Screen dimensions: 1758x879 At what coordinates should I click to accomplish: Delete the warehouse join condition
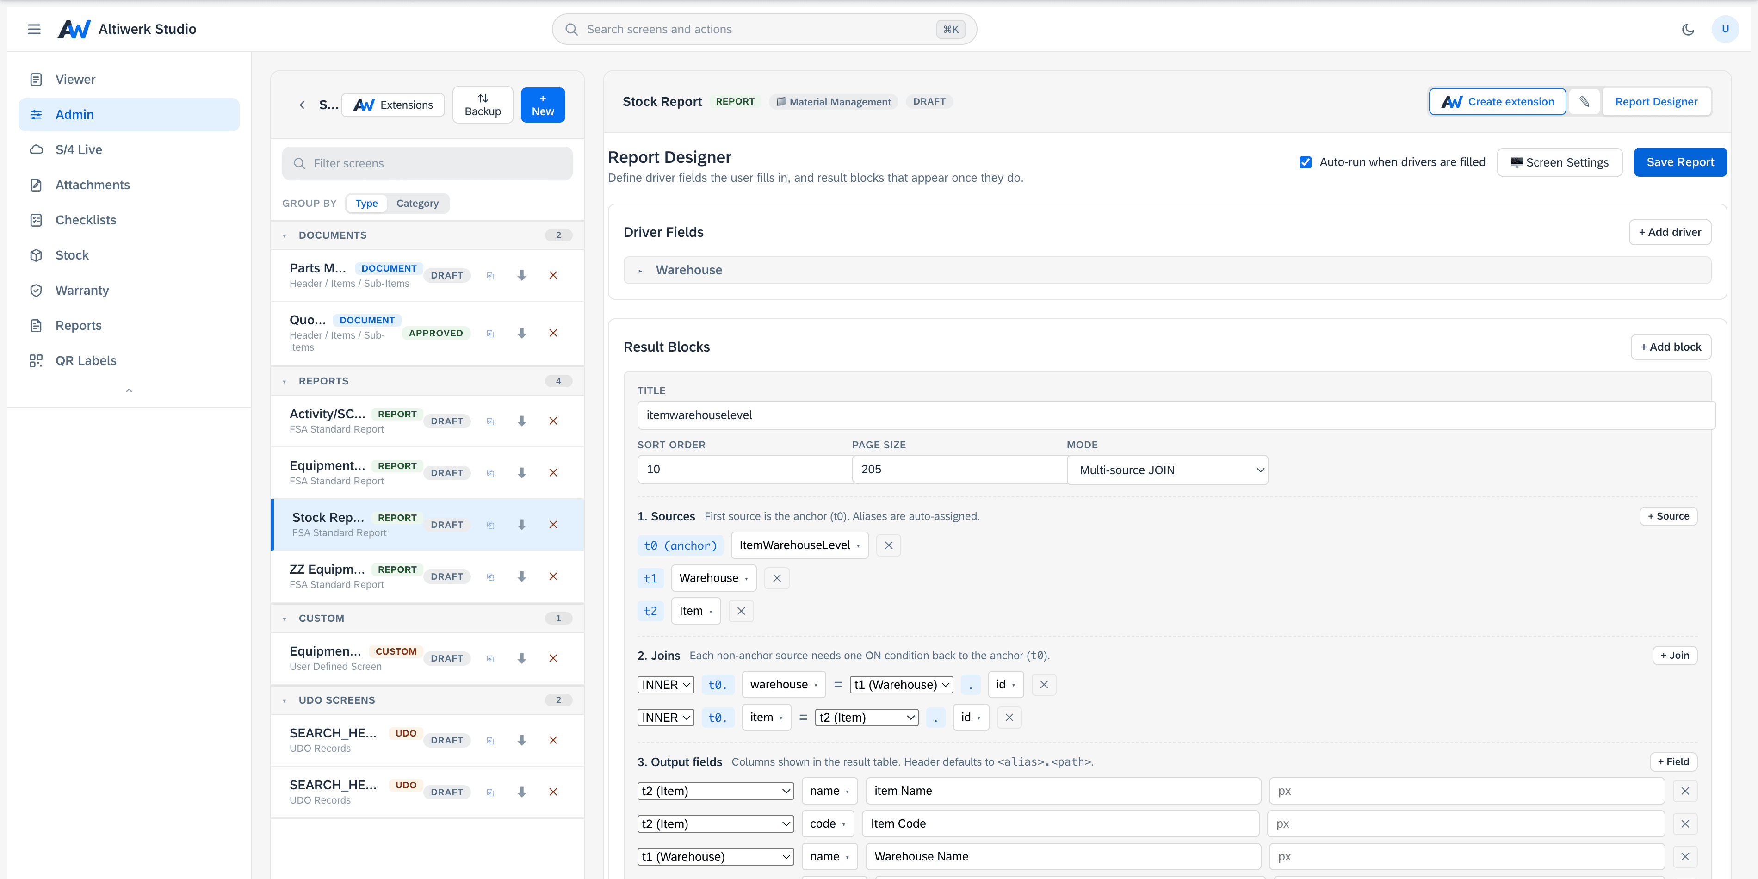[1044, 685]
